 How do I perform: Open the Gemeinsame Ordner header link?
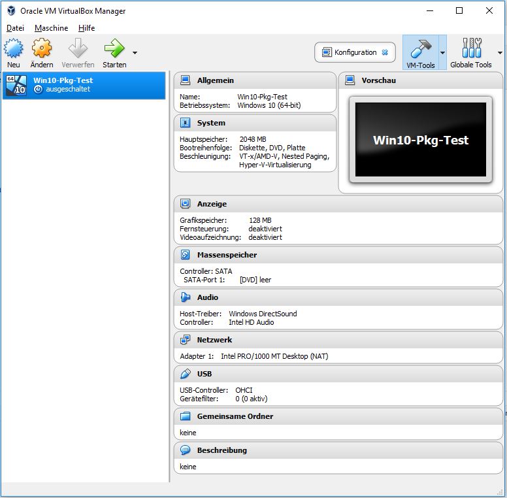click(235, 416)
